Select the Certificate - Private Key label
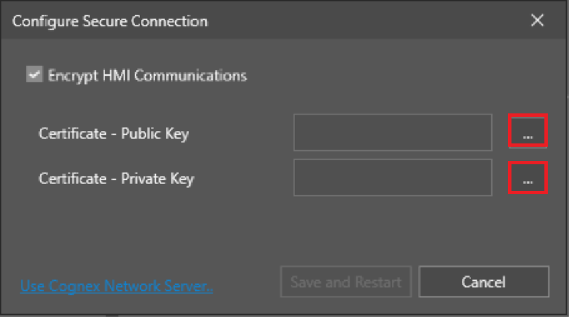Image resolution: width=569 pixels, height=317 pixels. click(x=116, y=178)
